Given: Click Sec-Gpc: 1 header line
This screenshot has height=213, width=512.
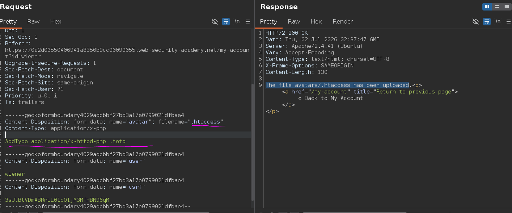Looking at the screenshot, I should (x=21, y=37).
